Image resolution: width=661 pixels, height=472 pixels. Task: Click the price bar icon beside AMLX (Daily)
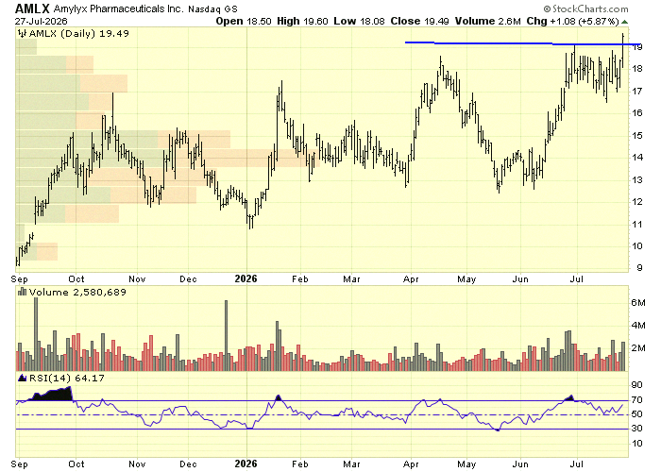click(23, 33)
